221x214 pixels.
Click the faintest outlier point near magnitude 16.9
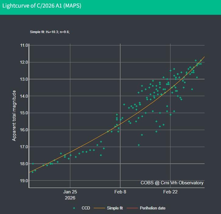139,145
